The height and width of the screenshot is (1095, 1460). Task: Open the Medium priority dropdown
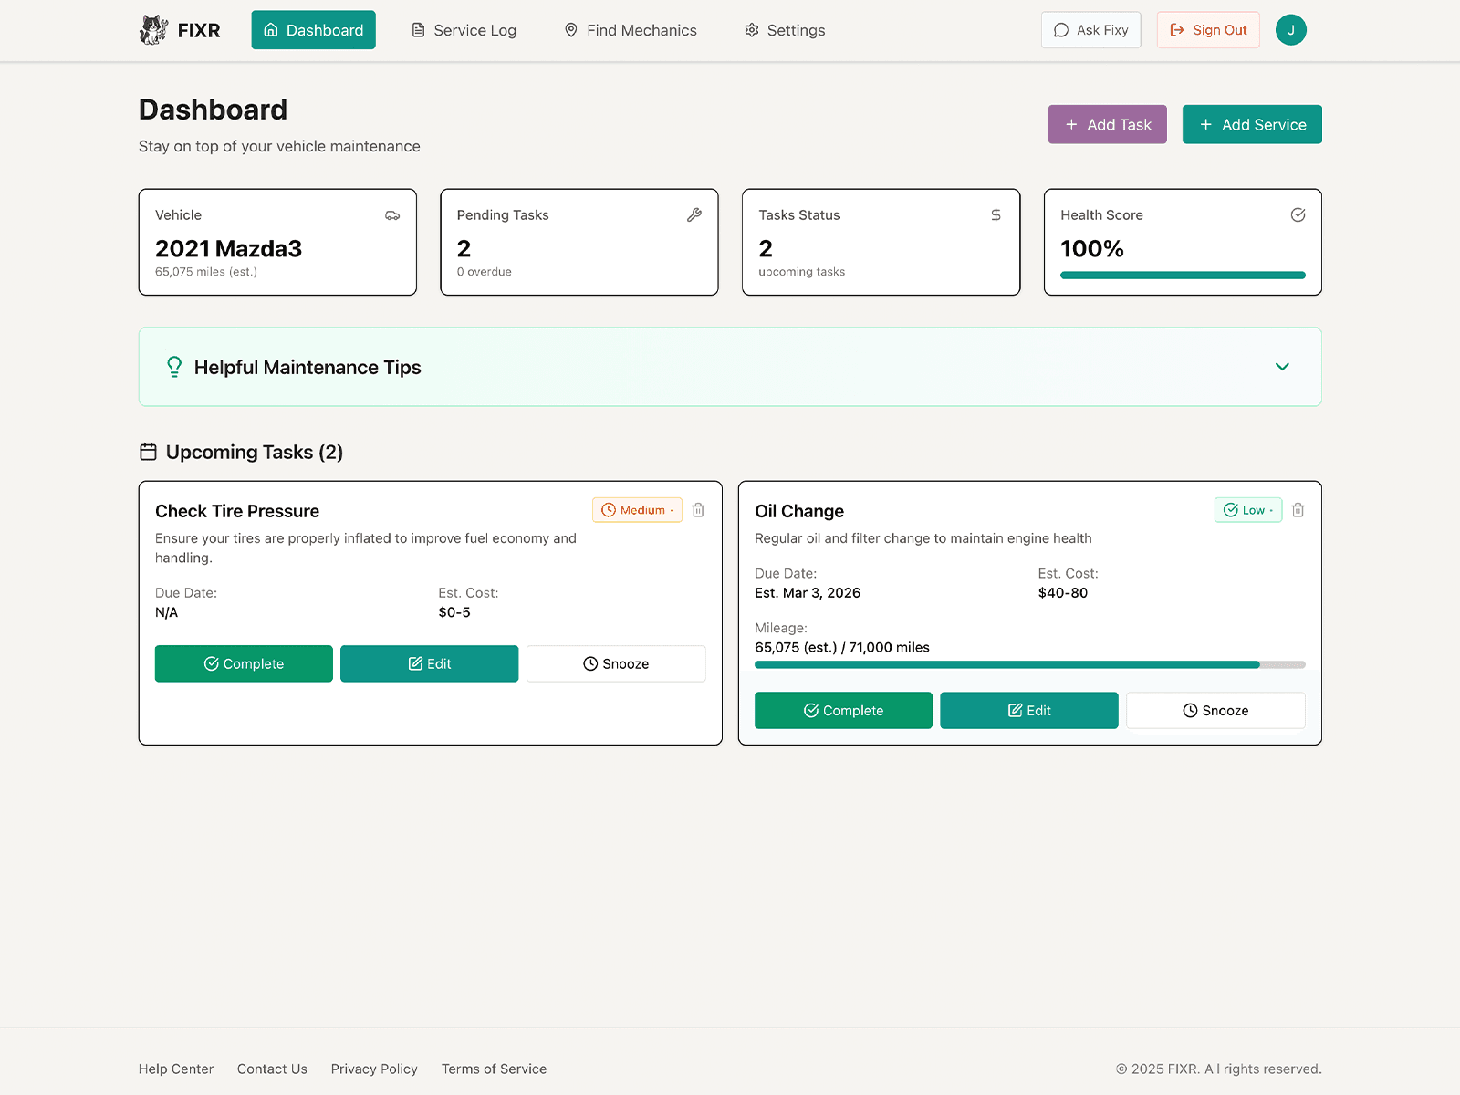click(637, 510)
